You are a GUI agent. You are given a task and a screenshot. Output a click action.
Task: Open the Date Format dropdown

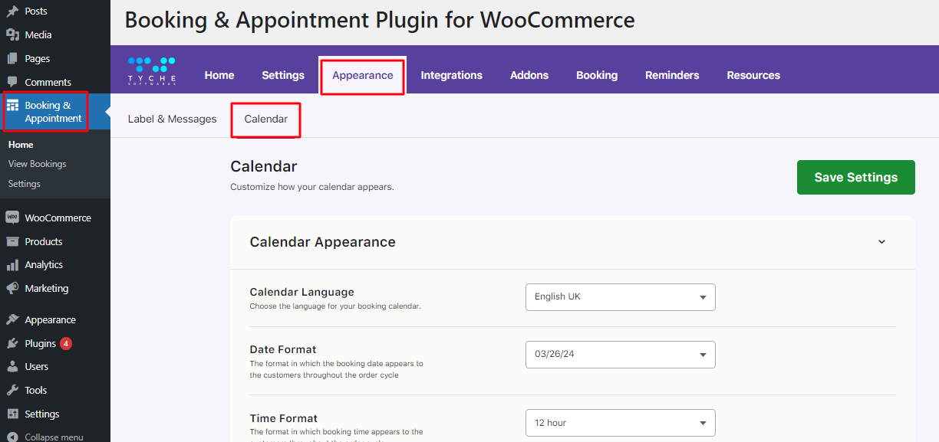coord(620,355)
